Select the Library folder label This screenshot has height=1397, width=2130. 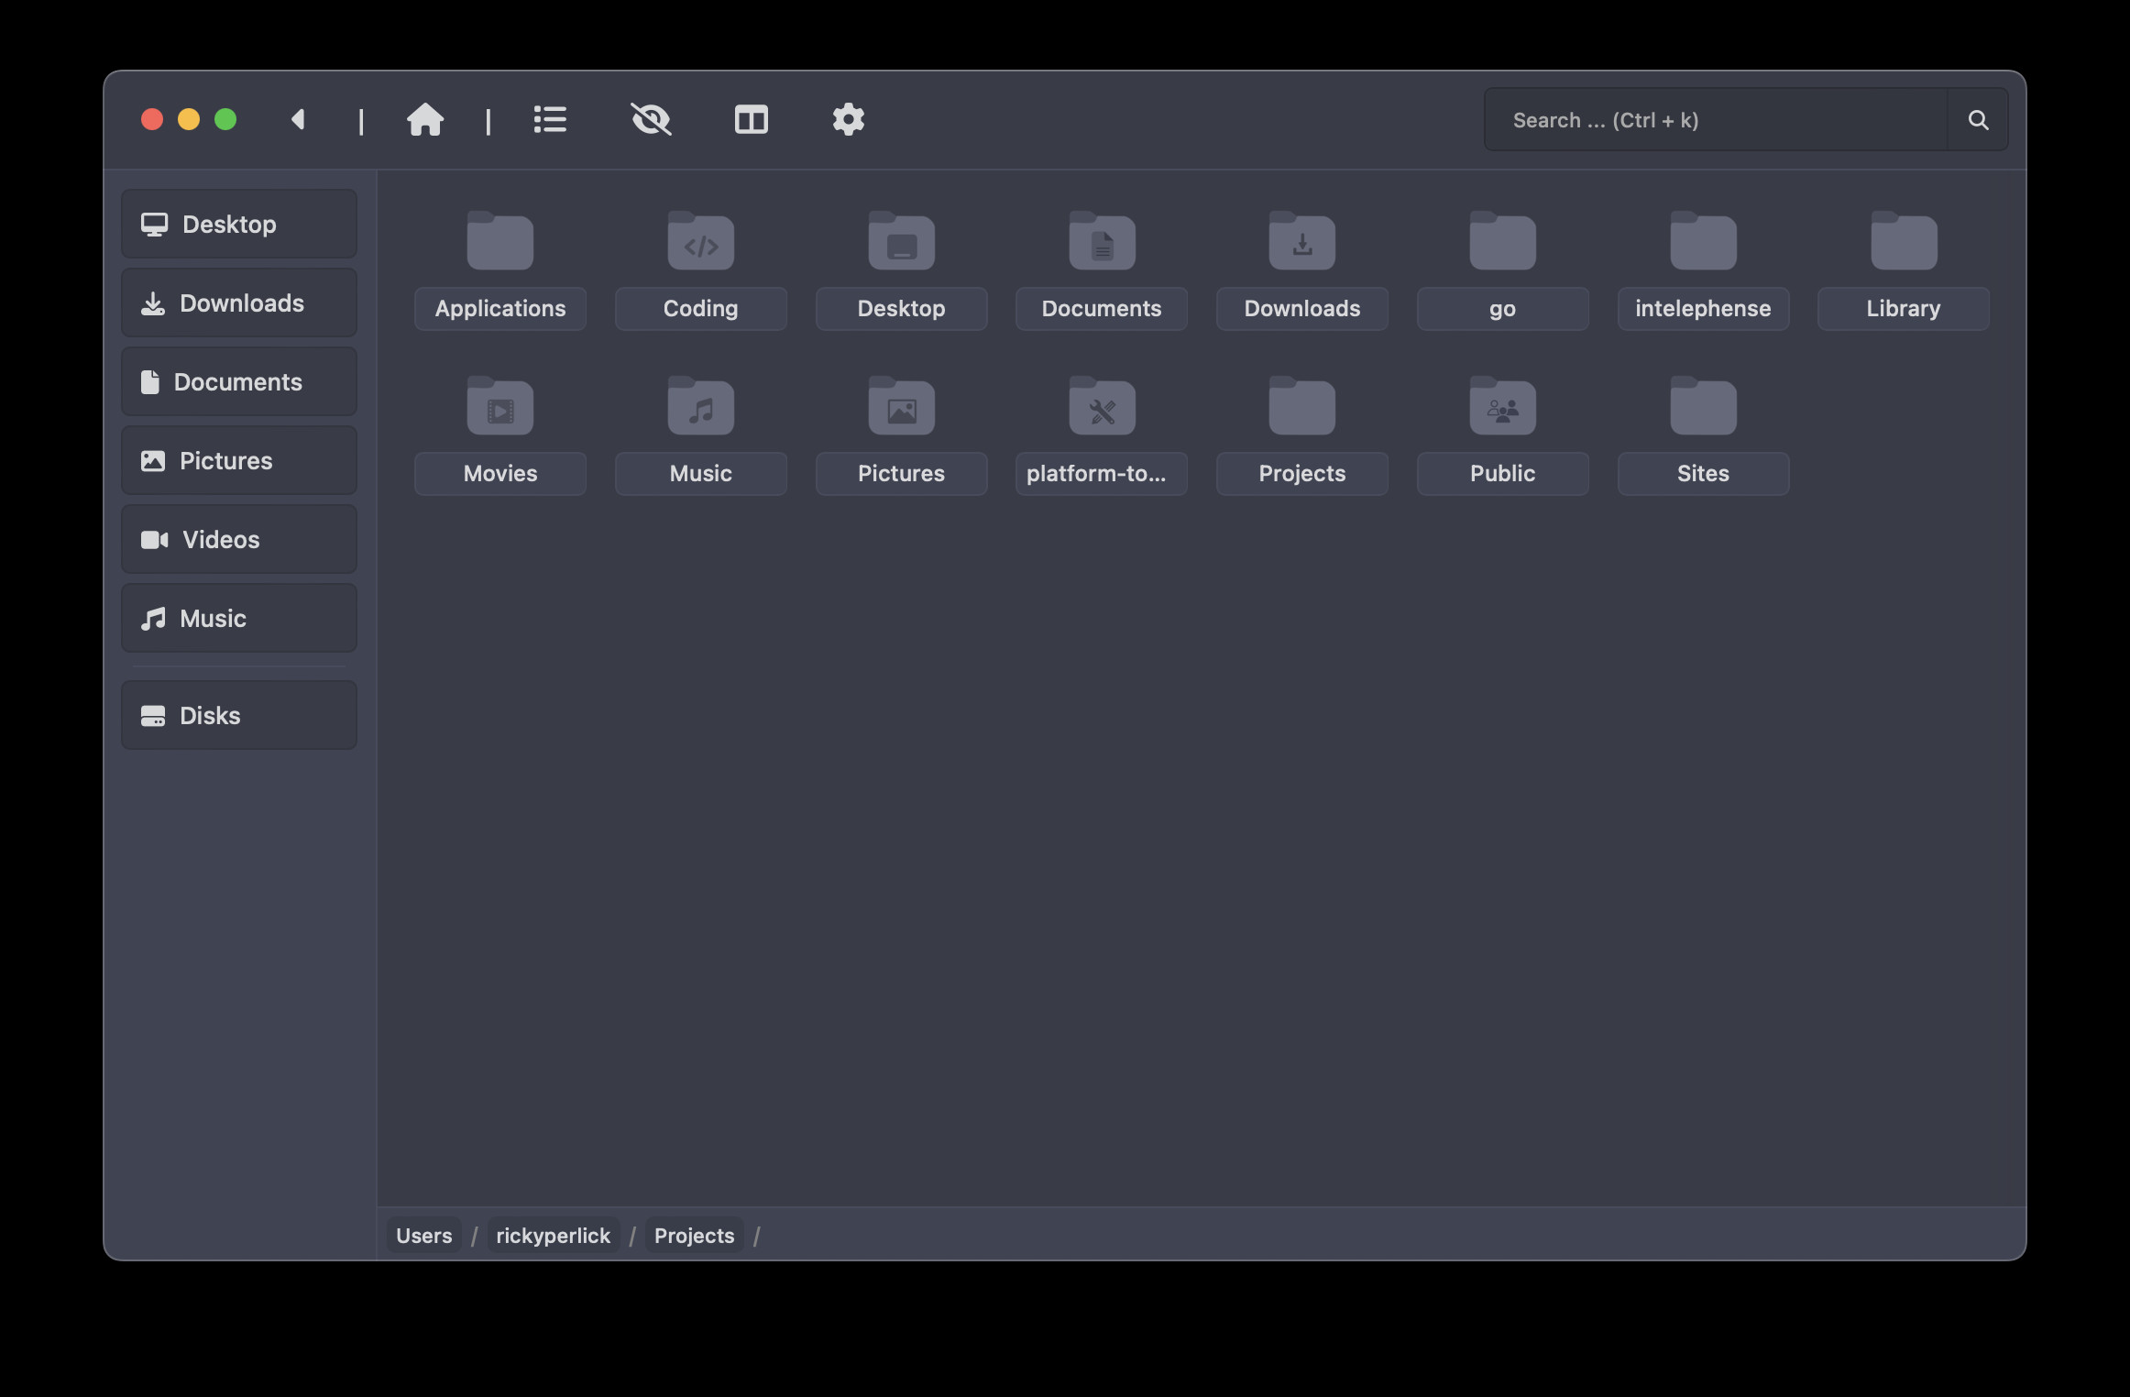point(1903,309)
